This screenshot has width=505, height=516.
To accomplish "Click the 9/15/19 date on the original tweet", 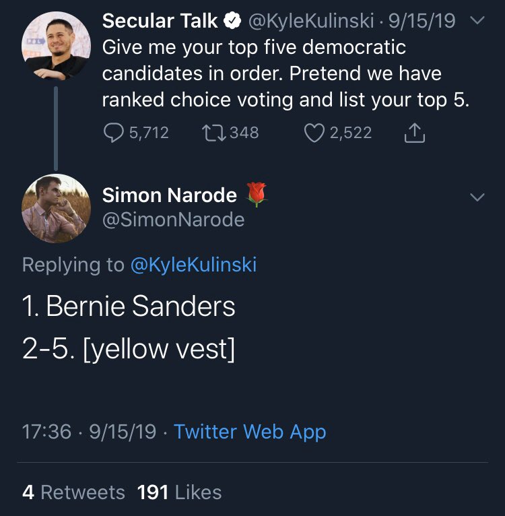I will (x=426, y=22).
